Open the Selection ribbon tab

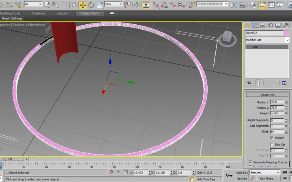point(63,13)
